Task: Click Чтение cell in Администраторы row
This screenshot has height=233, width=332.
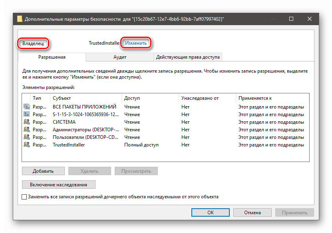Action: (132, 130)
